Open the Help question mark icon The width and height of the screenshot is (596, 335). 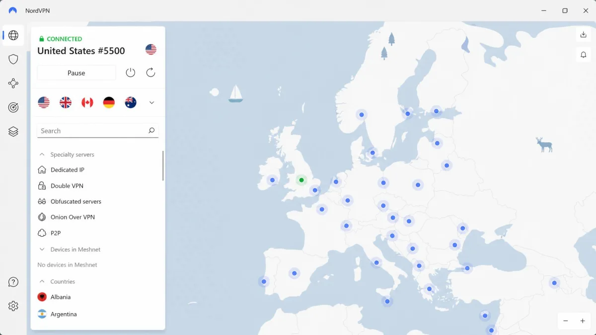(13, 282)
